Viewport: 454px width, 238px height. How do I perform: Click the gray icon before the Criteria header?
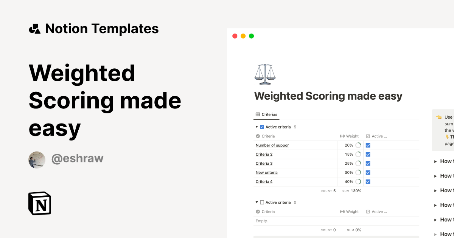coord(258,136)
